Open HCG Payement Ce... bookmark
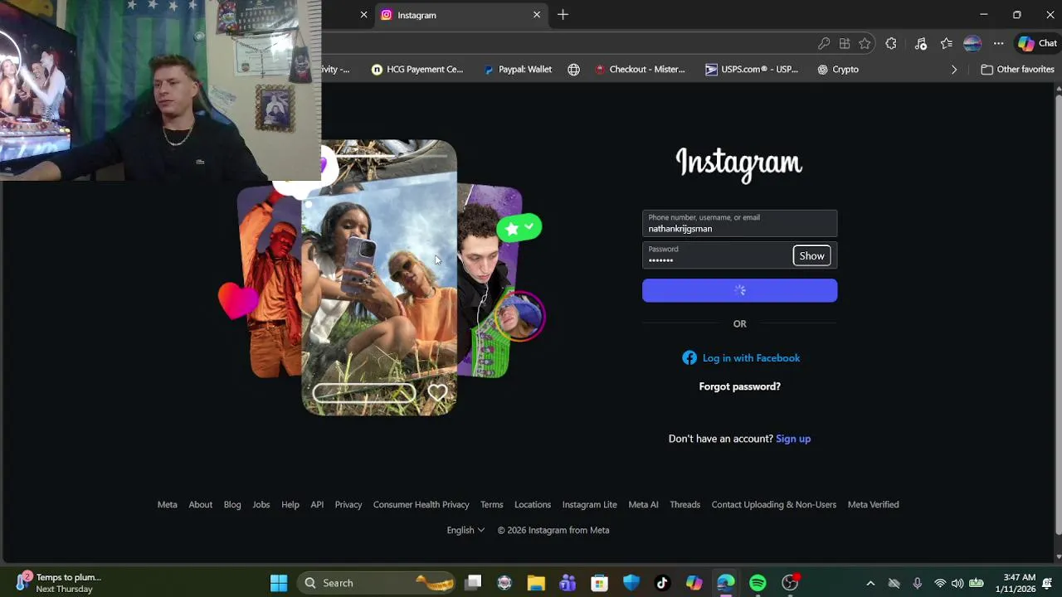1062x597 pixels. click(x=417, y=70)
